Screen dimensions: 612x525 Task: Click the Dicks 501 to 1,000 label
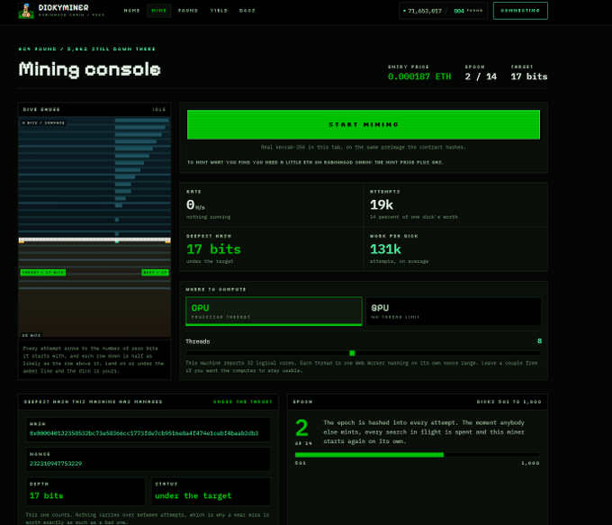point(509,402)
